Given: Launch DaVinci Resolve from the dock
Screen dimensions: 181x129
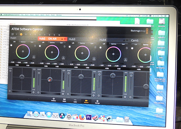Looking at the screenshot, I should [62, 116].
